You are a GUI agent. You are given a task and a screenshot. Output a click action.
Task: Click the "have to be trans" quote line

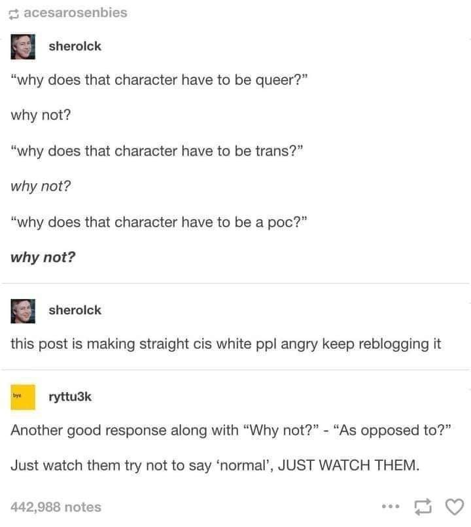click(157, 151)
